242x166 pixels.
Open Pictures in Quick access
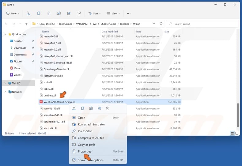[x=16, y=61]
